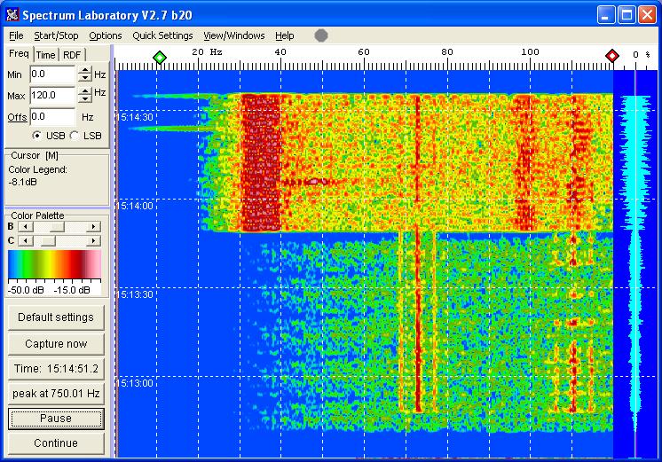This screenshot has width=662, height=462.
Task: Click the gray status indicator in menu bar
Action: (x=321, y=35)
